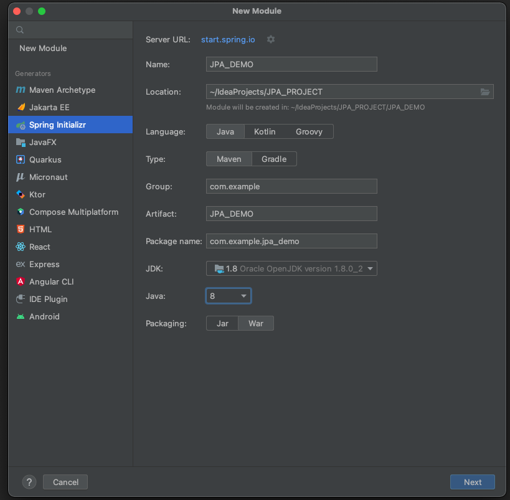Select Java as the language
510x500 pixels.
click(225, 131)
